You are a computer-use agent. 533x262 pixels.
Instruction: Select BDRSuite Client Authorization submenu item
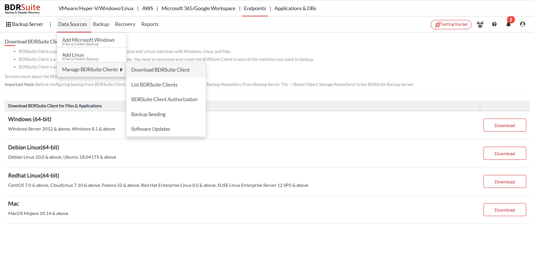point(166,99)
